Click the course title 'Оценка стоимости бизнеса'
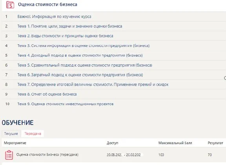The height and width of the screenshot is (165, 226). 47,4
